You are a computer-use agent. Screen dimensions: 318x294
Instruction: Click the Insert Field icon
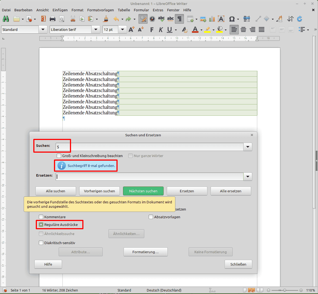click(x=247, y=19)
